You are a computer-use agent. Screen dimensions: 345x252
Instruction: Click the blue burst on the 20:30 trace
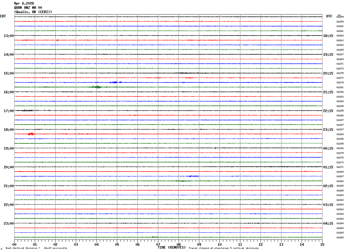click(x=193, y=176)
